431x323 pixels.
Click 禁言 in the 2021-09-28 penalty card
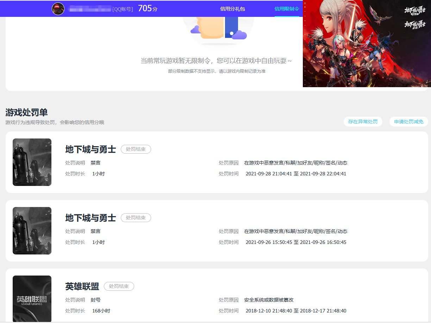coord(95,163)
